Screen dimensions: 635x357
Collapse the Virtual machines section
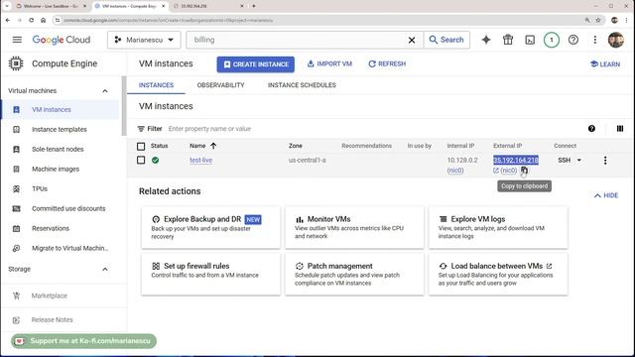pyautogui.click(x=105, y=91)
